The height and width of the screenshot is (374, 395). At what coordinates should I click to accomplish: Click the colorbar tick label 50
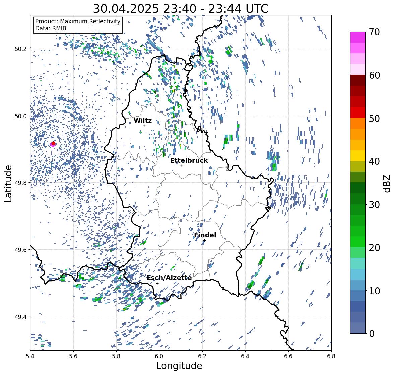(x=374, y=118)
